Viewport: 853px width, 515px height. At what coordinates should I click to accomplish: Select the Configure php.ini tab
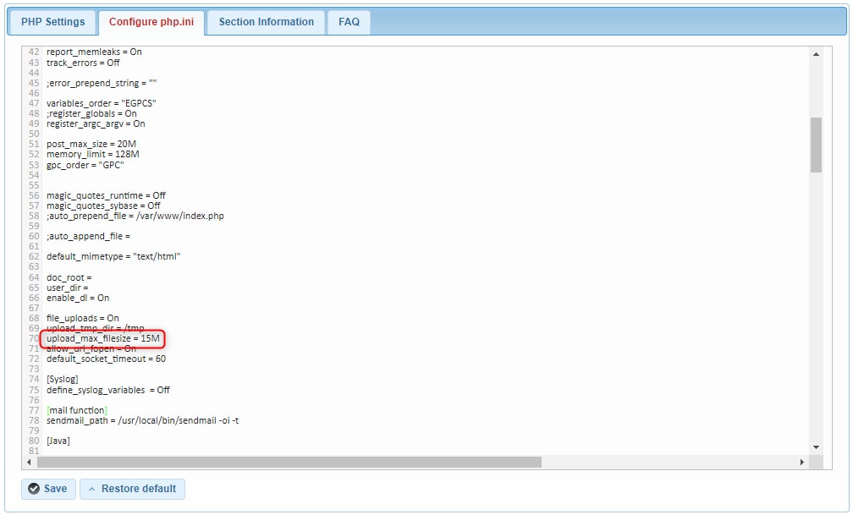pos(152,21)
